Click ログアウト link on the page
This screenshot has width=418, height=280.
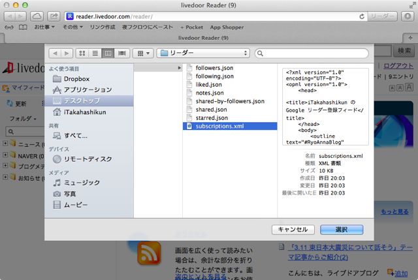[398, 66]
